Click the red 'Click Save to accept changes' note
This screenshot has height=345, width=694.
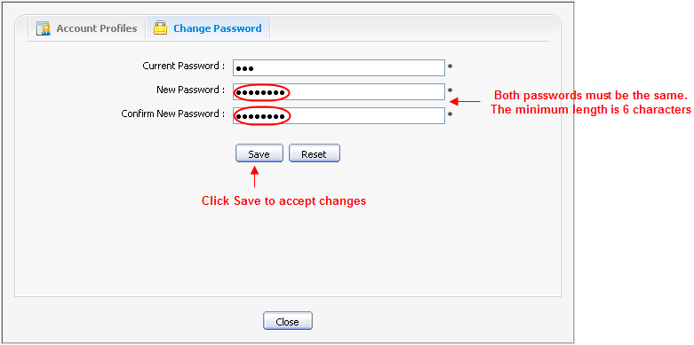[x=283, y=201]
